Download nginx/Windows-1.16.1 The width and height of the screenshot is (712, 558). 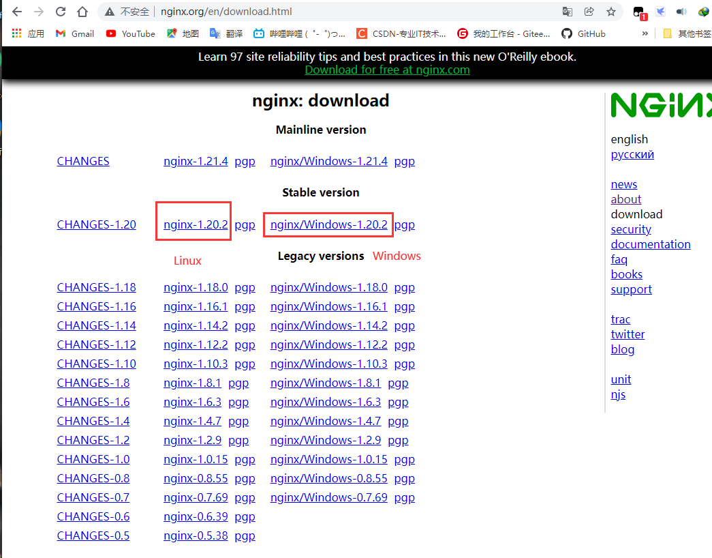click(329, 306)
